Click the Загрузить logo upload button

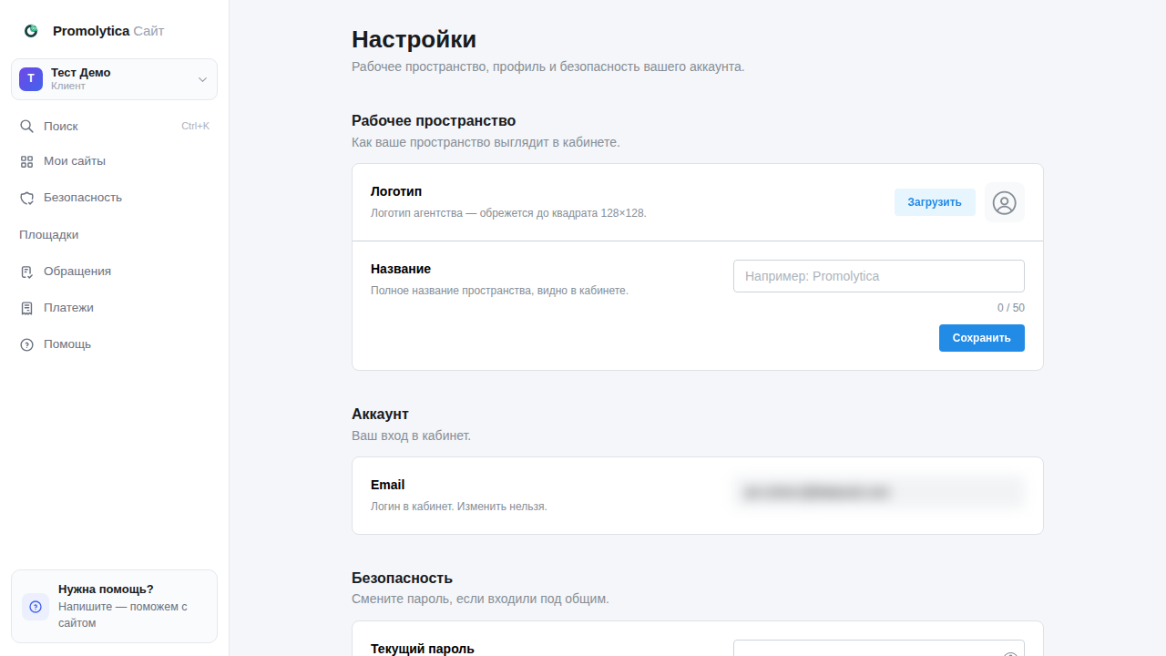coord(935,202)
